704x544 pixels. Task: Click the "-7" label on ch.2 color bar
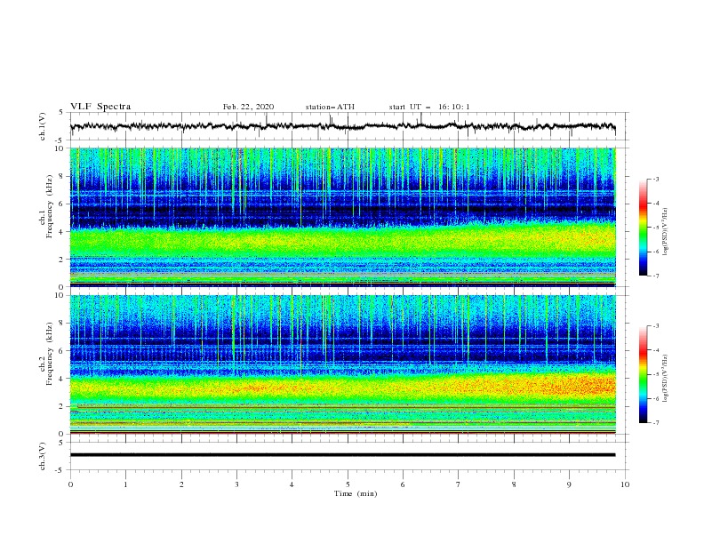[x=655, y=423]
